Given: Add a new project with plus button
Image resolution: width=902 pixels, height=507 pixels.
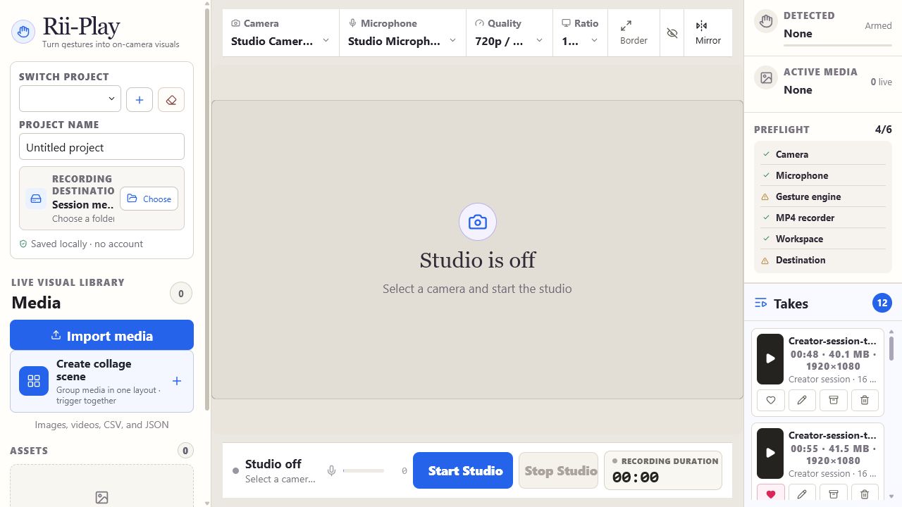Looking at the screenshot, I should click(x=140, y=100).
